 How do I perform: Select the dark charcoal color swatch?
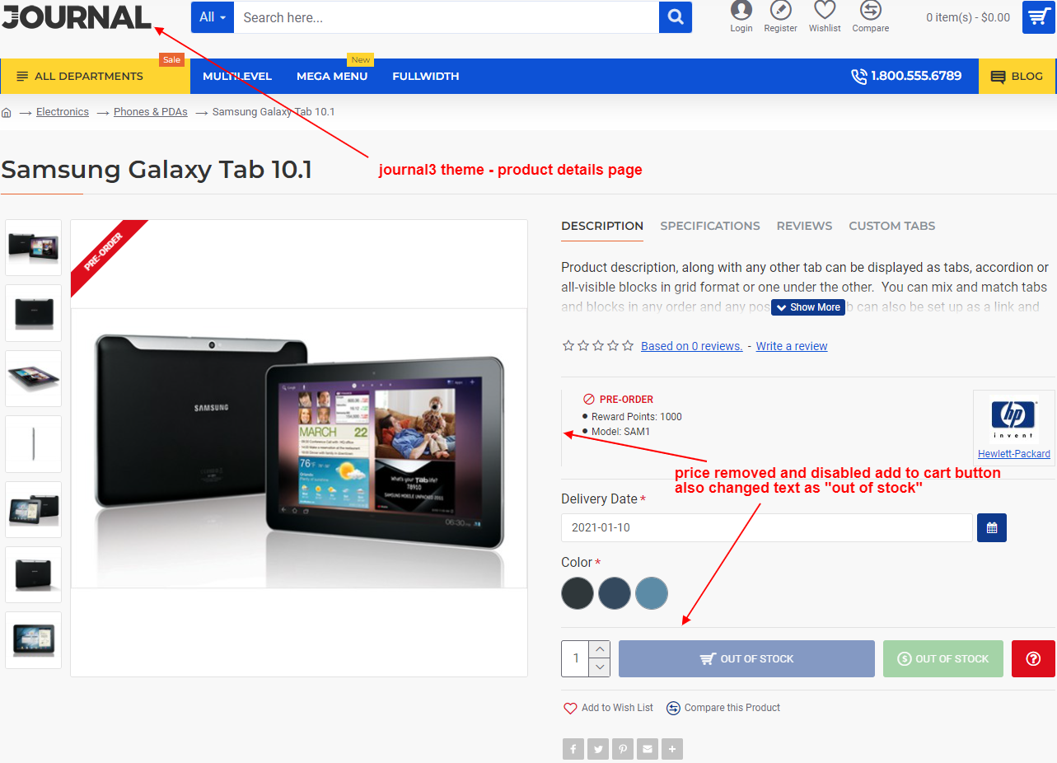pos(578,593)
